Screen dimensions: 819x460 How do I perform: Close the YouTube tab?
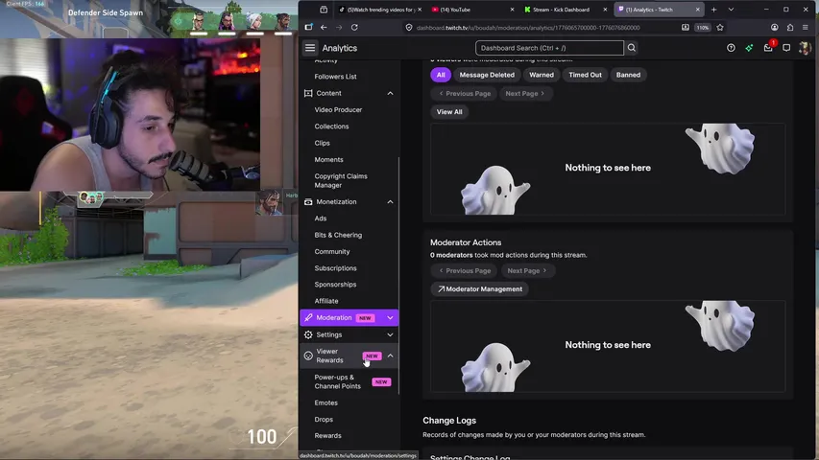pyautogui.click(x=512, y=10)
